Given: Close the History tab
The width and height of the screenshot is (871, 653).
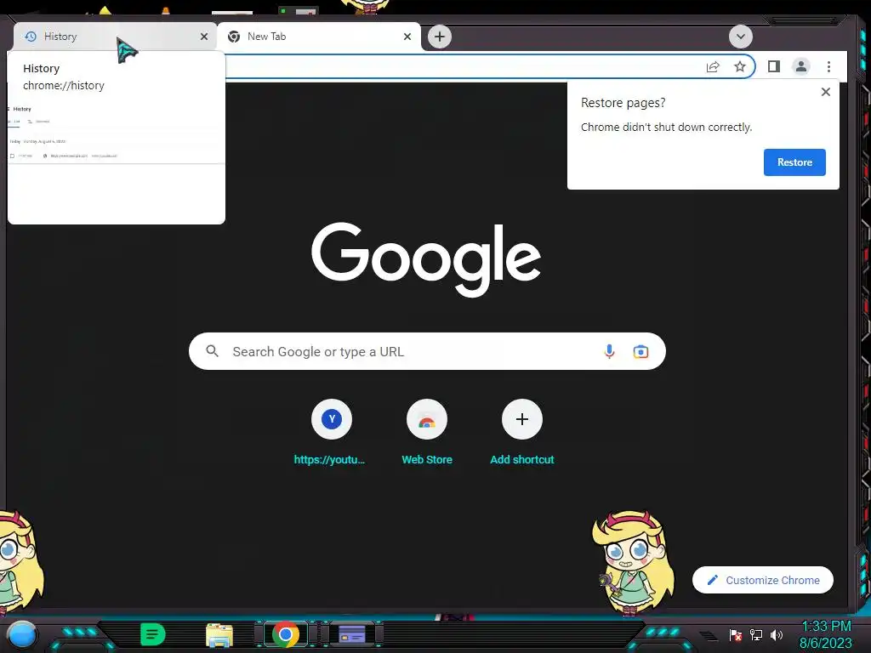Looking at the screenshot, I should pos(204,37).
